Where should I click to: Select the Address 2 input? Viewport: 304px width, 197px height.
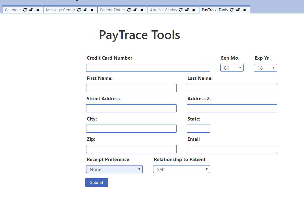232,108
